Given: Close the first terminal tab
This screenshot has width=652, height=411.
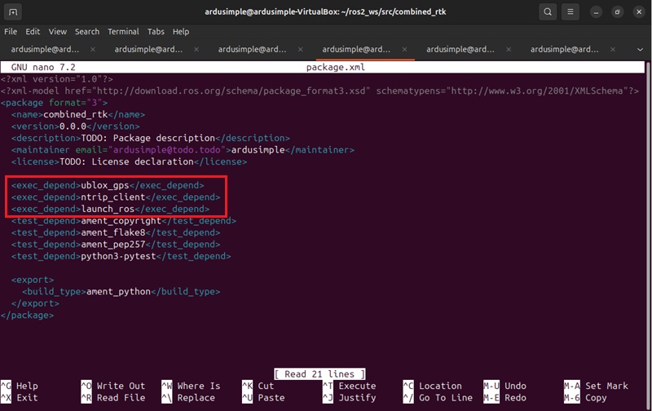Looking at the screenshot, I should coord(92,49).
